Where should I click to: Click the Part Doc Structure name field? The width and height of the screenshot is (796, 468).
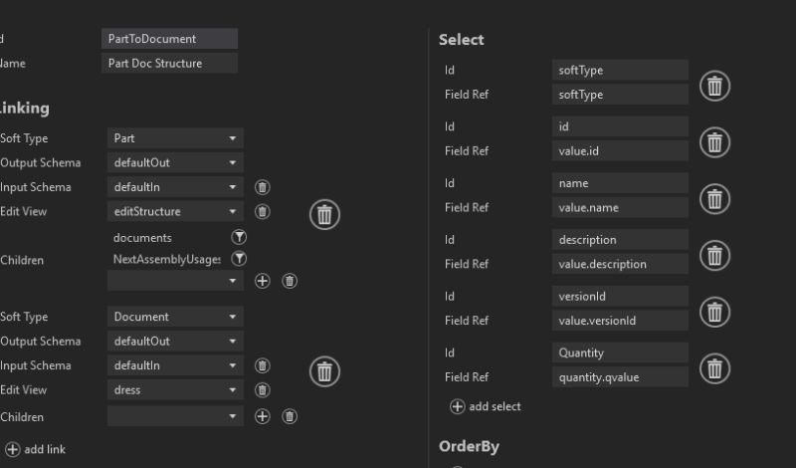coord(169,64)
